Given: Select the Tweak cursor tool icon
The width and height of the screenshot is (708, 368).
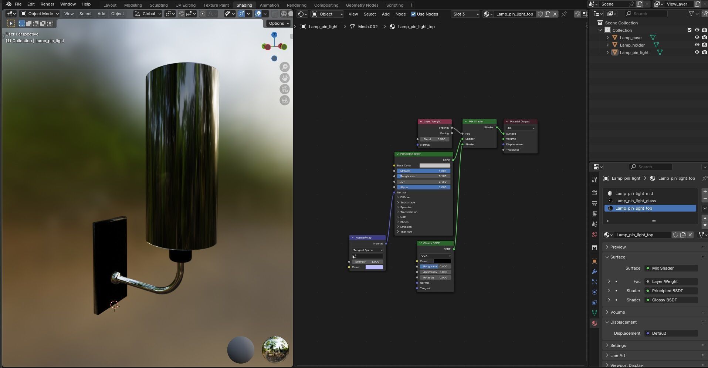Looking at the screenshot, I should coord(11,23).
